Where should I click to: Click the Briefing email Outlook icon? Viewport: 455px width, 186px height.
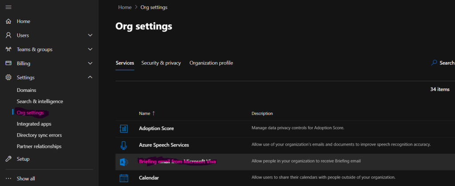click(124, 162)
